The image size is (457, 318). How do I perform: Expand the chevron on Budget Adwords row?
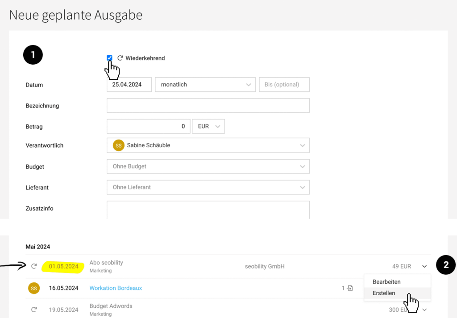[x=424, y=310]
